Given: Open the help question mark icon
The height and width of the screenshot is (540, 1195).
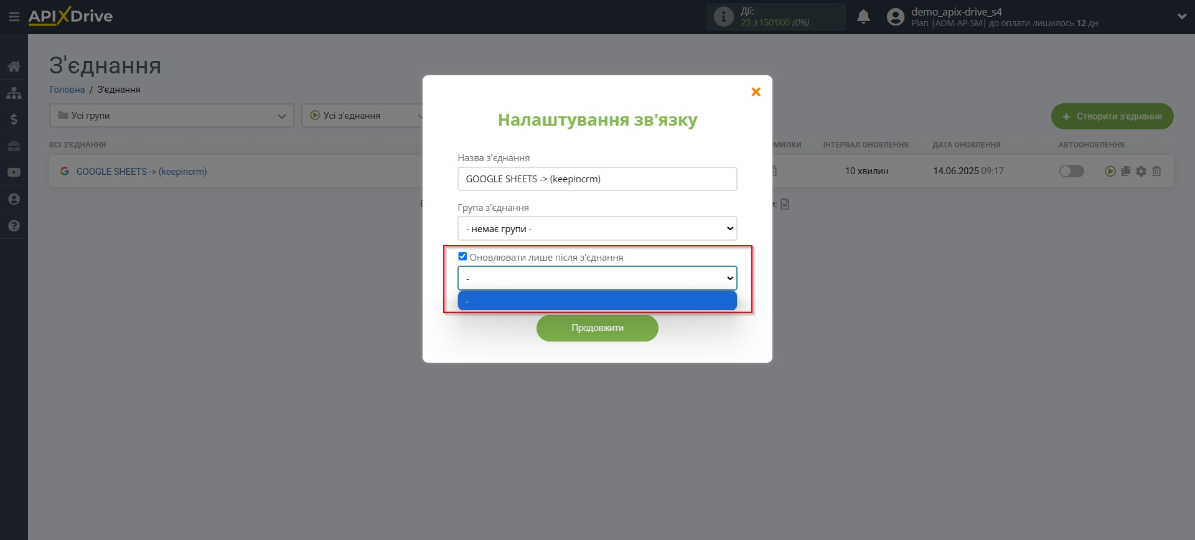Looking at the screenshot, I should (14, 226).
